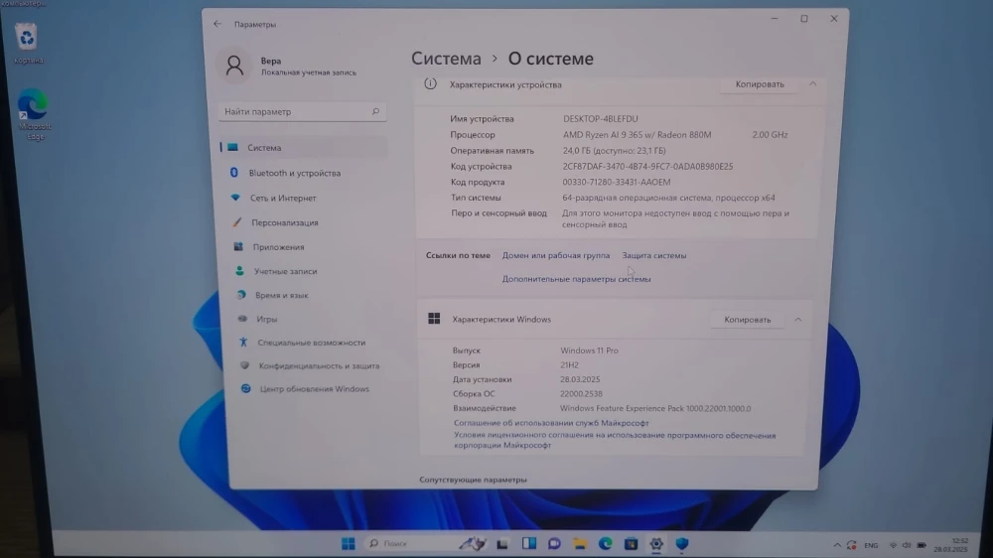The height and width of the screenshot is (558, 993).
Task: Select memory value 24,0 ГБ
Action: pyautogui.click(x=615, y=151)
